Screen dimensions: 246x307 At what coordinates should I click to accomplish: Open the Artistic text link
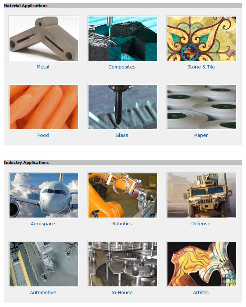pos(201,293)
